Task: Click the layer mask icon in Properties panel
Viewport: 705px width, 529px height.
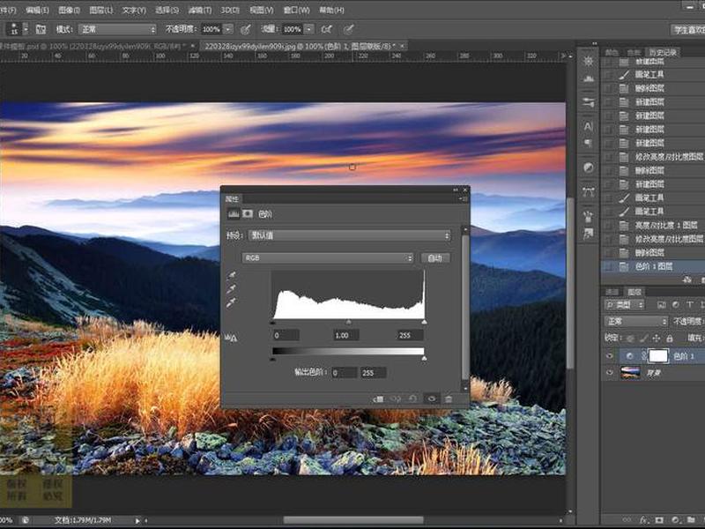Action: click(x=248, y=213)
